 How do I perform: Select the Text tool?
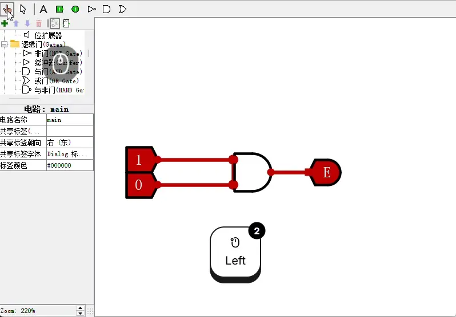(43, 9)
